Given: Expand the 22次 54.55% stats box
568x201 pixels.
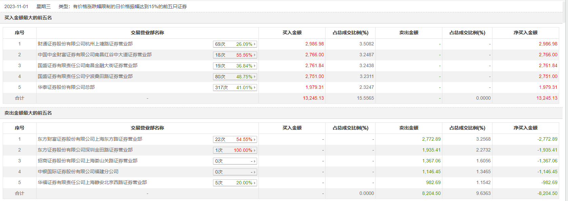Looking at the screenshot, I should (235, 139).
